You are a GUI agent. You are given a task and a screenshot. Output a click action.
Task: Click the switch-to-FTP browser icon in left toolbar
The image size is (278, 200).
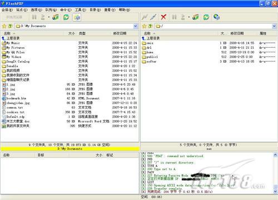click(77, 17)
